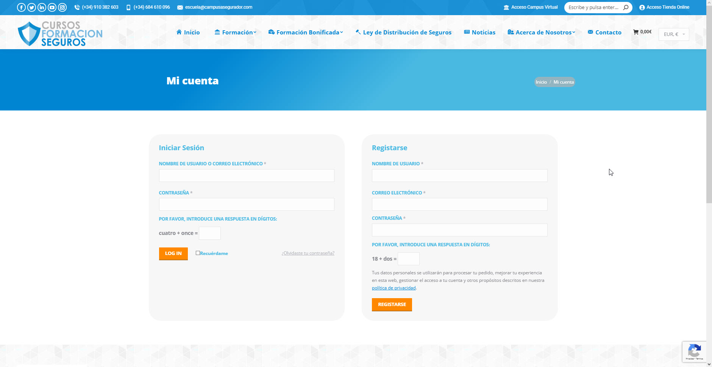Open the LinkedIn social icon
Image resolution: width=712 pixels, height=367 pixels.
42,7
